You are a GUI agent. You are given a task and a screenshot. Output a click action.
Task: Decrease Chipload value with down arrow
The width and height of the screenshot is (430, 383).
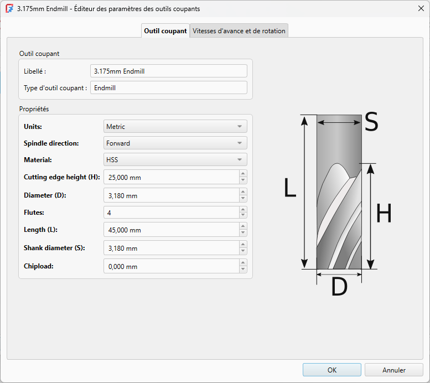coord(243,269)
